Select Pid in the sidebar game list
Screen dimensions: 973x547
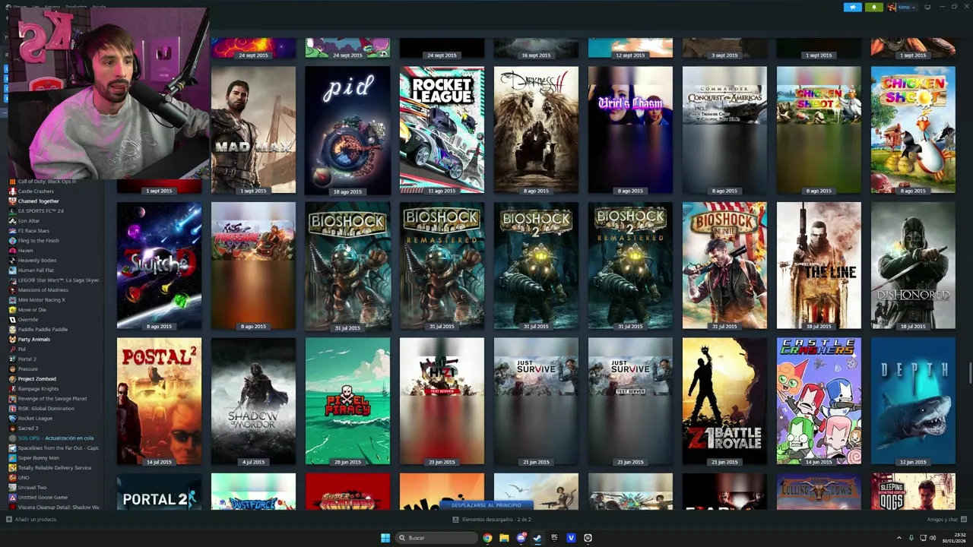pyautogui.click(x=21, y=349)
